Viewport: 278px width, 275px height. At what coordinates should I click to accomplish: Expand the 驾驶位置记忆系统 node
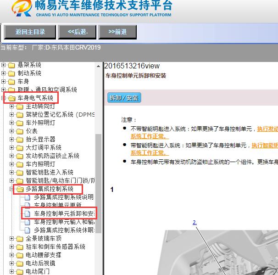click(11, 115)
